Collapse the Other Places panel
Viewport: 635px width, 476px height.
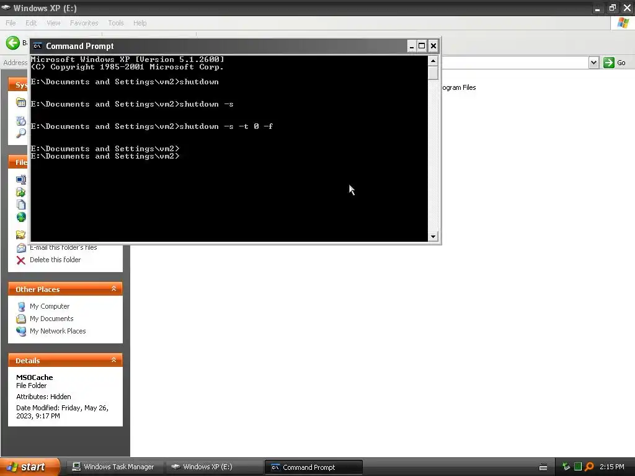pyautogui.click(x=114, y=289)
